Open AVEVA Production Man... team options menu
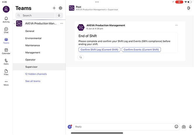Viewport: 194px width, 135px height. 62,23
